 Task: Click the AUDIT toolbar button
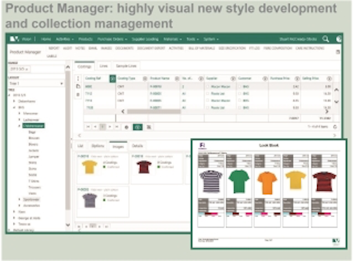click(x=67, y=48)
